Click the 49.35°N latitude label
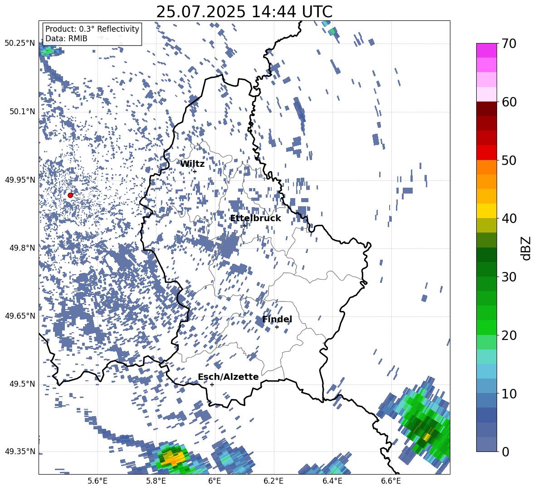This screenshot has height=490, width=537. coord(20,451)
